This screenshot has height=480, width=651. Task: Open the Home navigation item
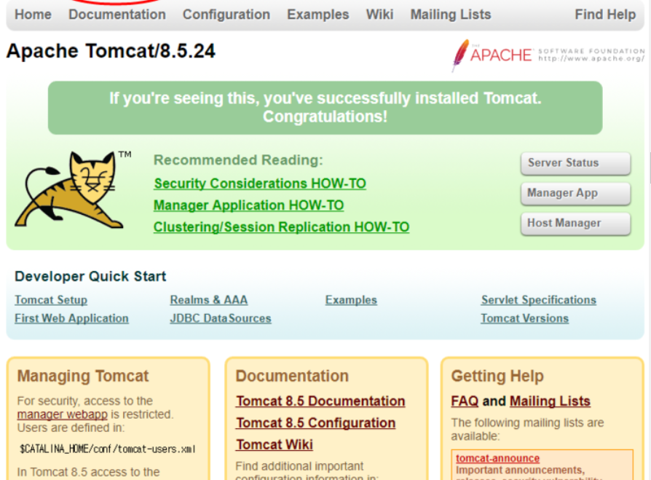pyautogui.click(x=33, y=15)
